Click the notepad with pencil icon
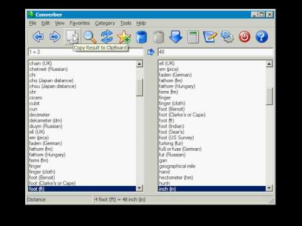This screenshot has height=226, width=302. coord(210,37)
